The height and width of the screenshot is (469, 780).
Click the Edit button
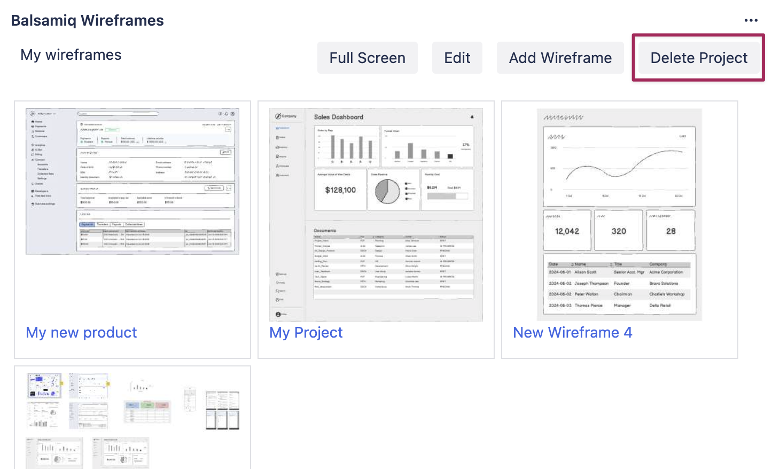click(457, 58)
